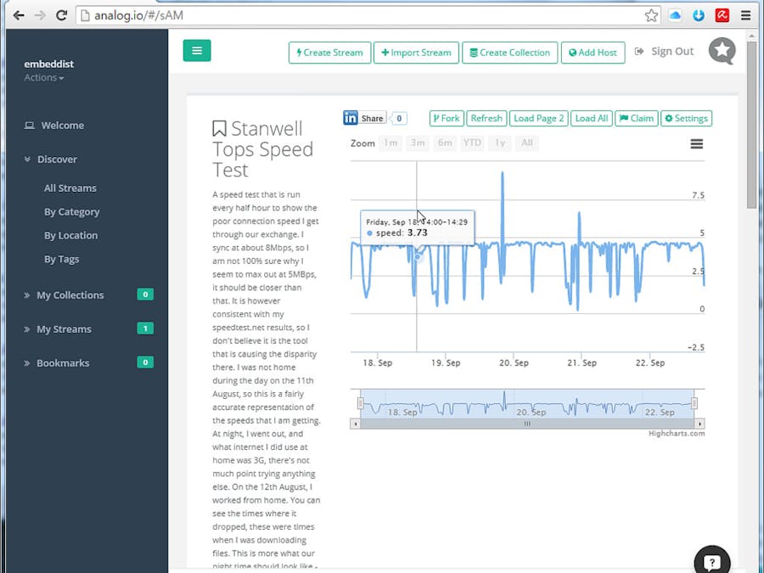Image resolution: width=764 pixels, height=573 pixels.
Task: Click the My Streams count badge
Action: (145, 329)
